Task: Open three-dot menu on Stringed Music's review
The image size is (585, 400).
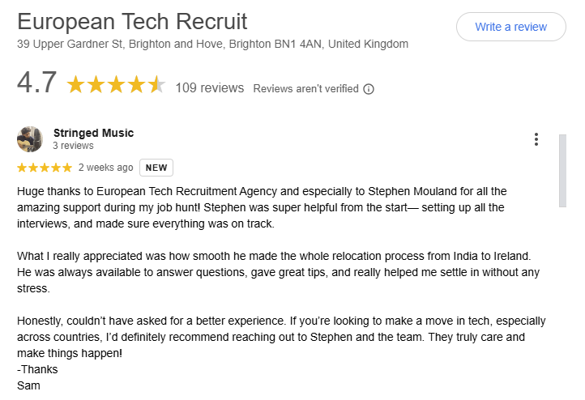Action: 536,139
